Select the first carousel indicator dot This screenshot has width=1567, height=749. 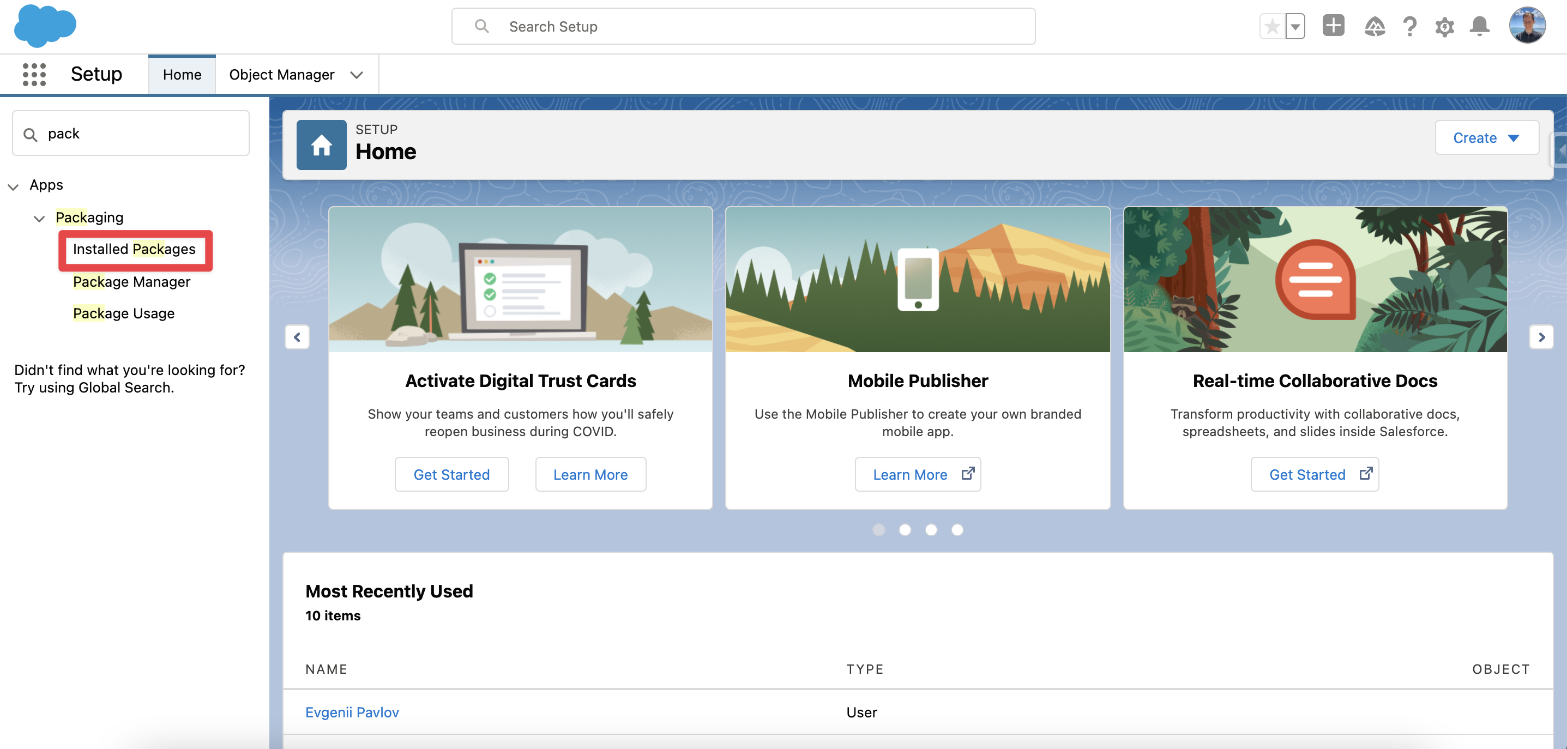tap(878, 529)
